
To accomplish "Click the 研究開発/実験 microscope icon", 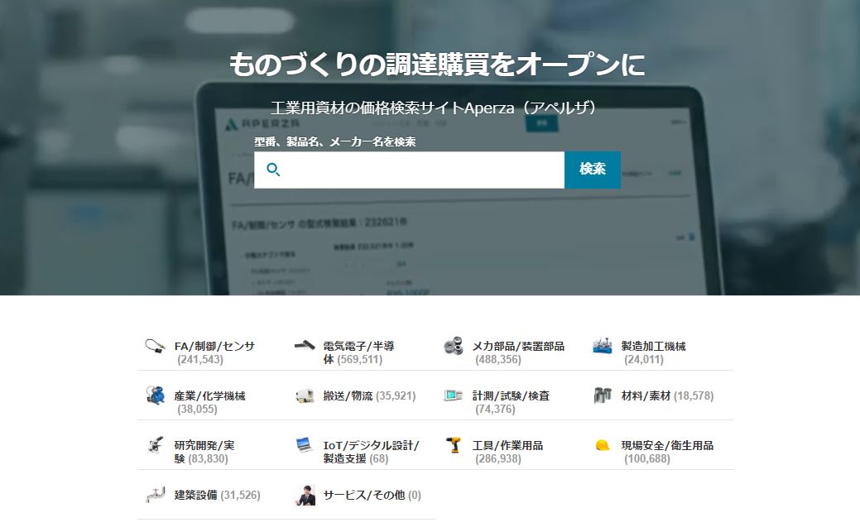I will click(x=155, y=445).
